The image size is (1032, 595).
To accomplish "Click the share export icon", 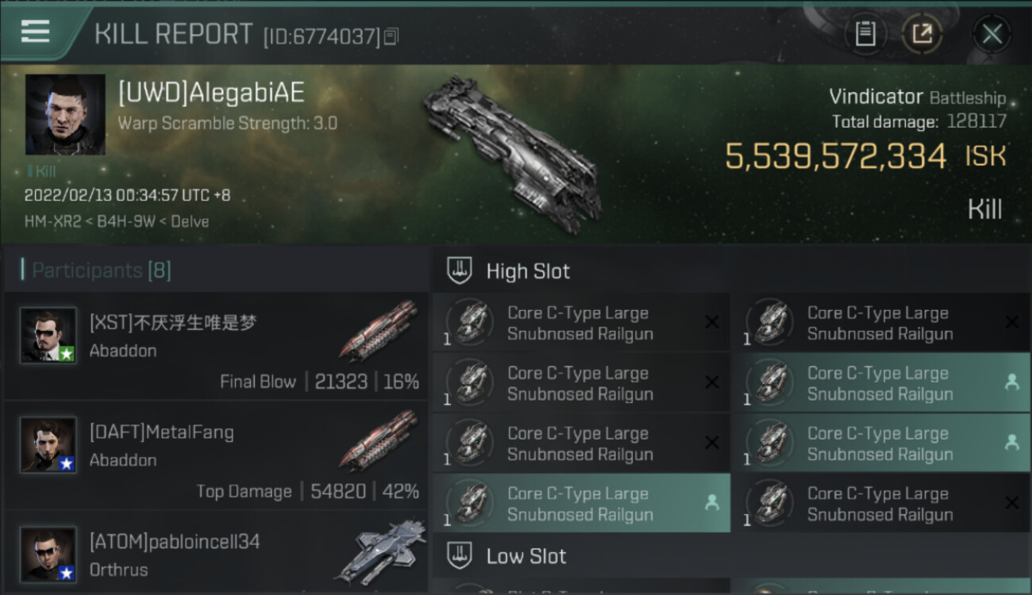I will 922,34.
